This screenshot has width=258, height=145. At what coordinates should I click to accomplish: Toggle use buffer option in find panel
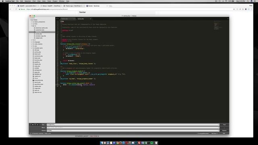[x=40, y=124]
